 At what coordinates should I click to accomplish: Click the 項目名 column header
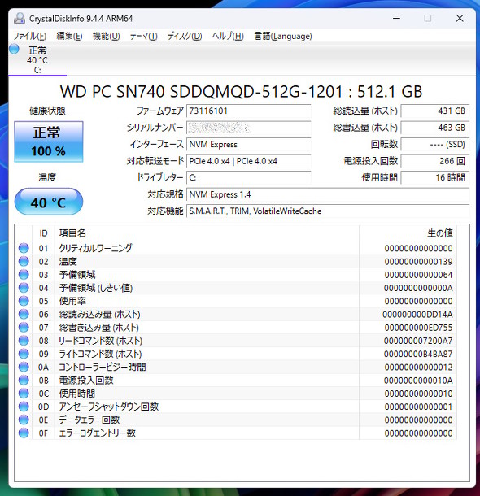point(207,233)
